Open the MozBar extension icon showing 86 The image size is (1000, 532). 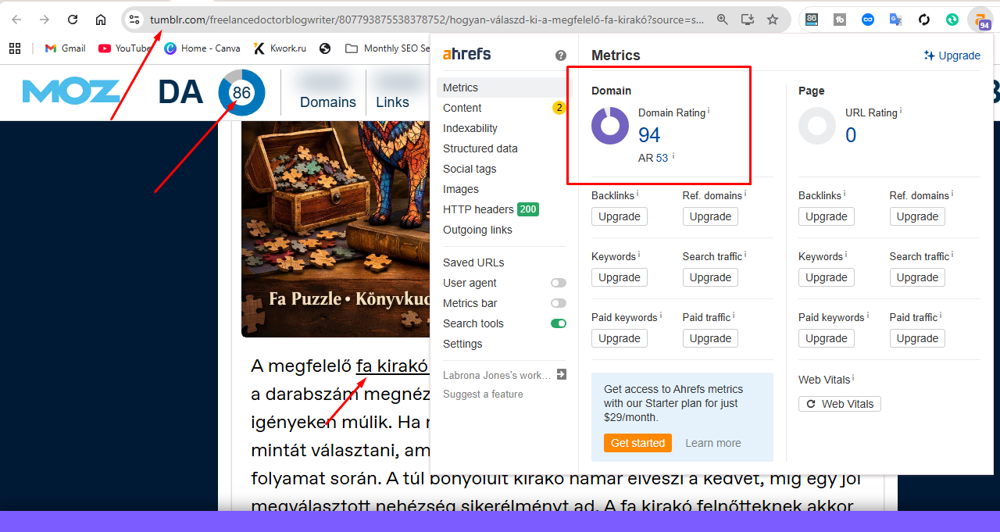(811, 19)
